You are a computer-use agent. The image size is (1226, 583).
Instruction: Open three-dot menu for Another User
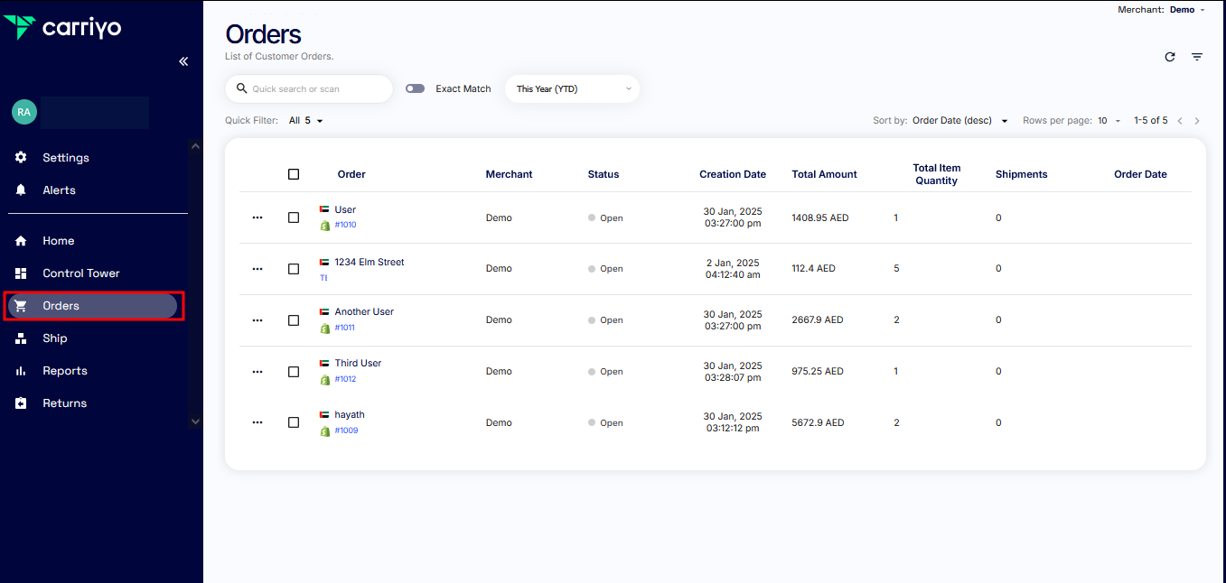[257, 320]
